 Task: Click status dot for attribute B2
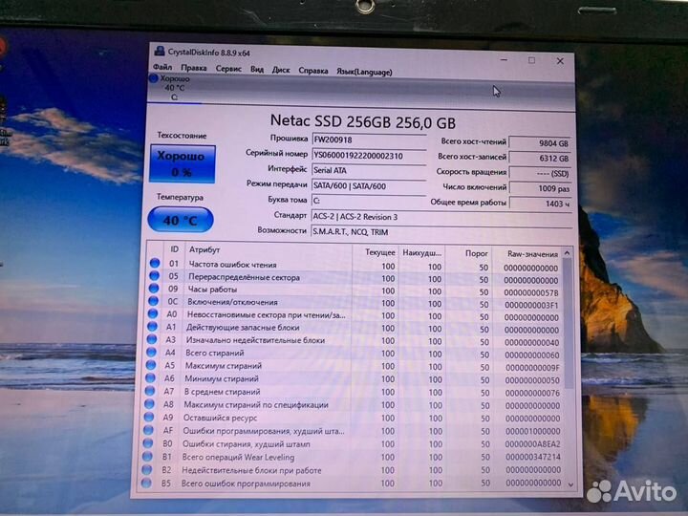[147, 469]
